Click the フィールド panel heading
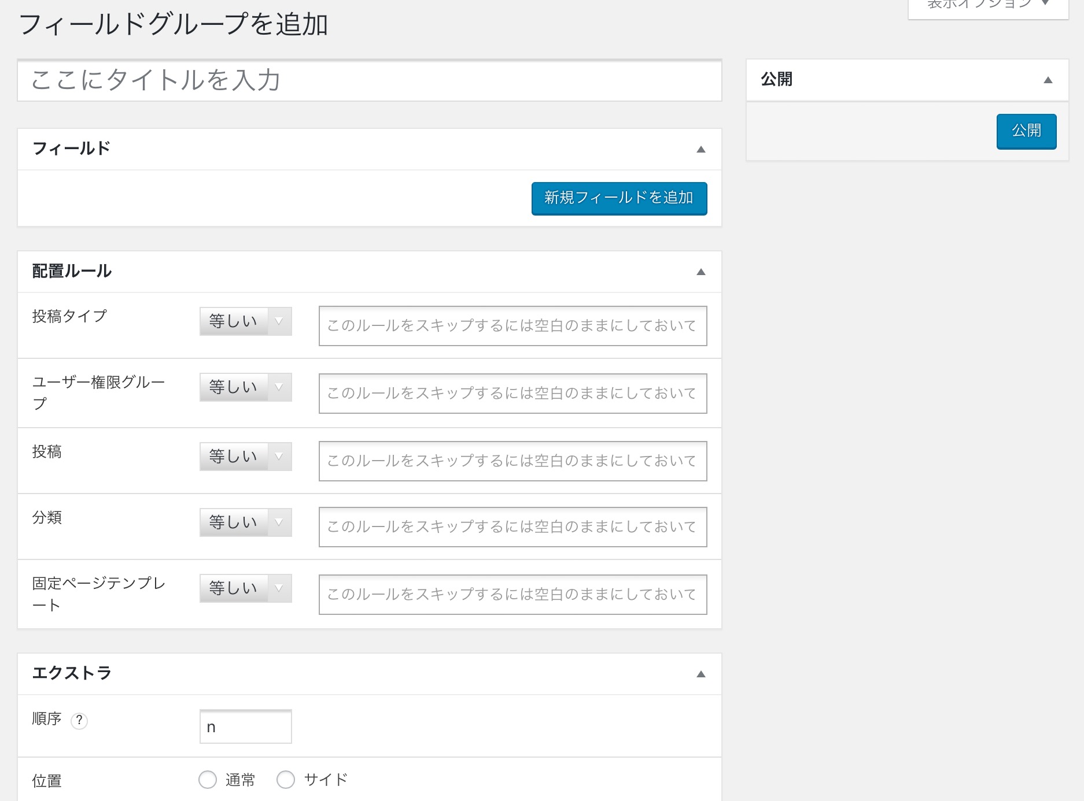The height and width of the screenshot is (801, 1084). point(71,149)
